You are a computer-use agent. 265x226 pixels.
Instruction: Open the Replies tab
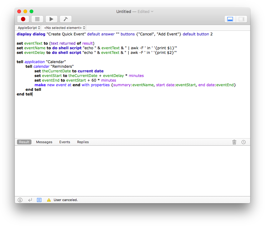83,142
